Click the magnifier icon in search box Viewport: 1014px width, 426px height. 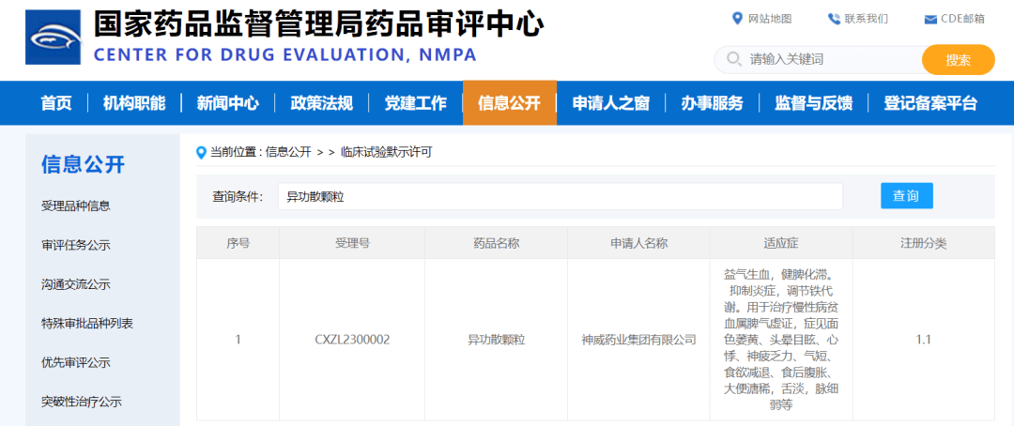734,59
